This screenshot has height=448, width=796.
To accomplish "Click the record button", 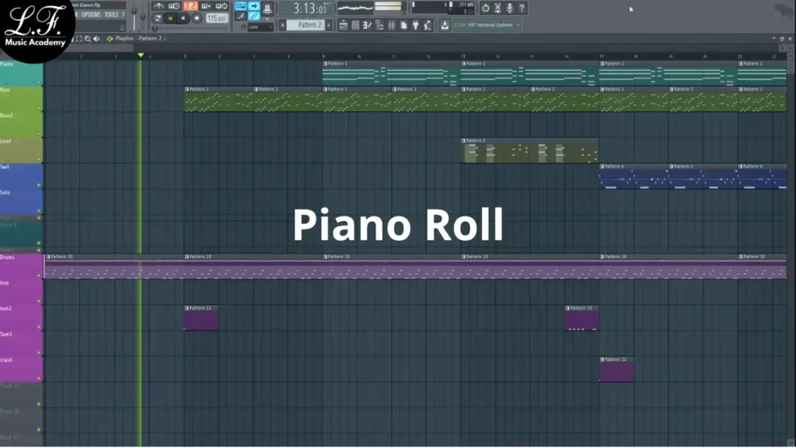I will click(x=197, y=18).
